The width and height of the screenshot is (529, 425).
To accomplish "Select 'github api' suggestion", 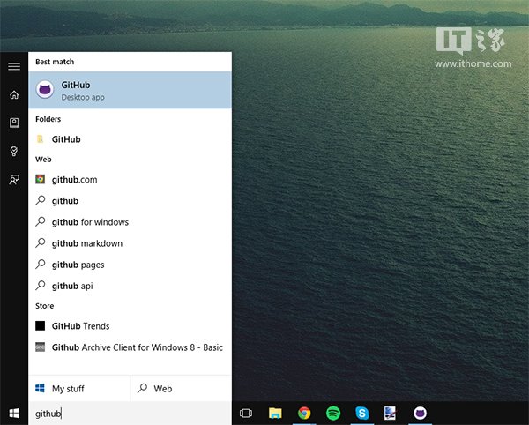I will tap(130, 286).
